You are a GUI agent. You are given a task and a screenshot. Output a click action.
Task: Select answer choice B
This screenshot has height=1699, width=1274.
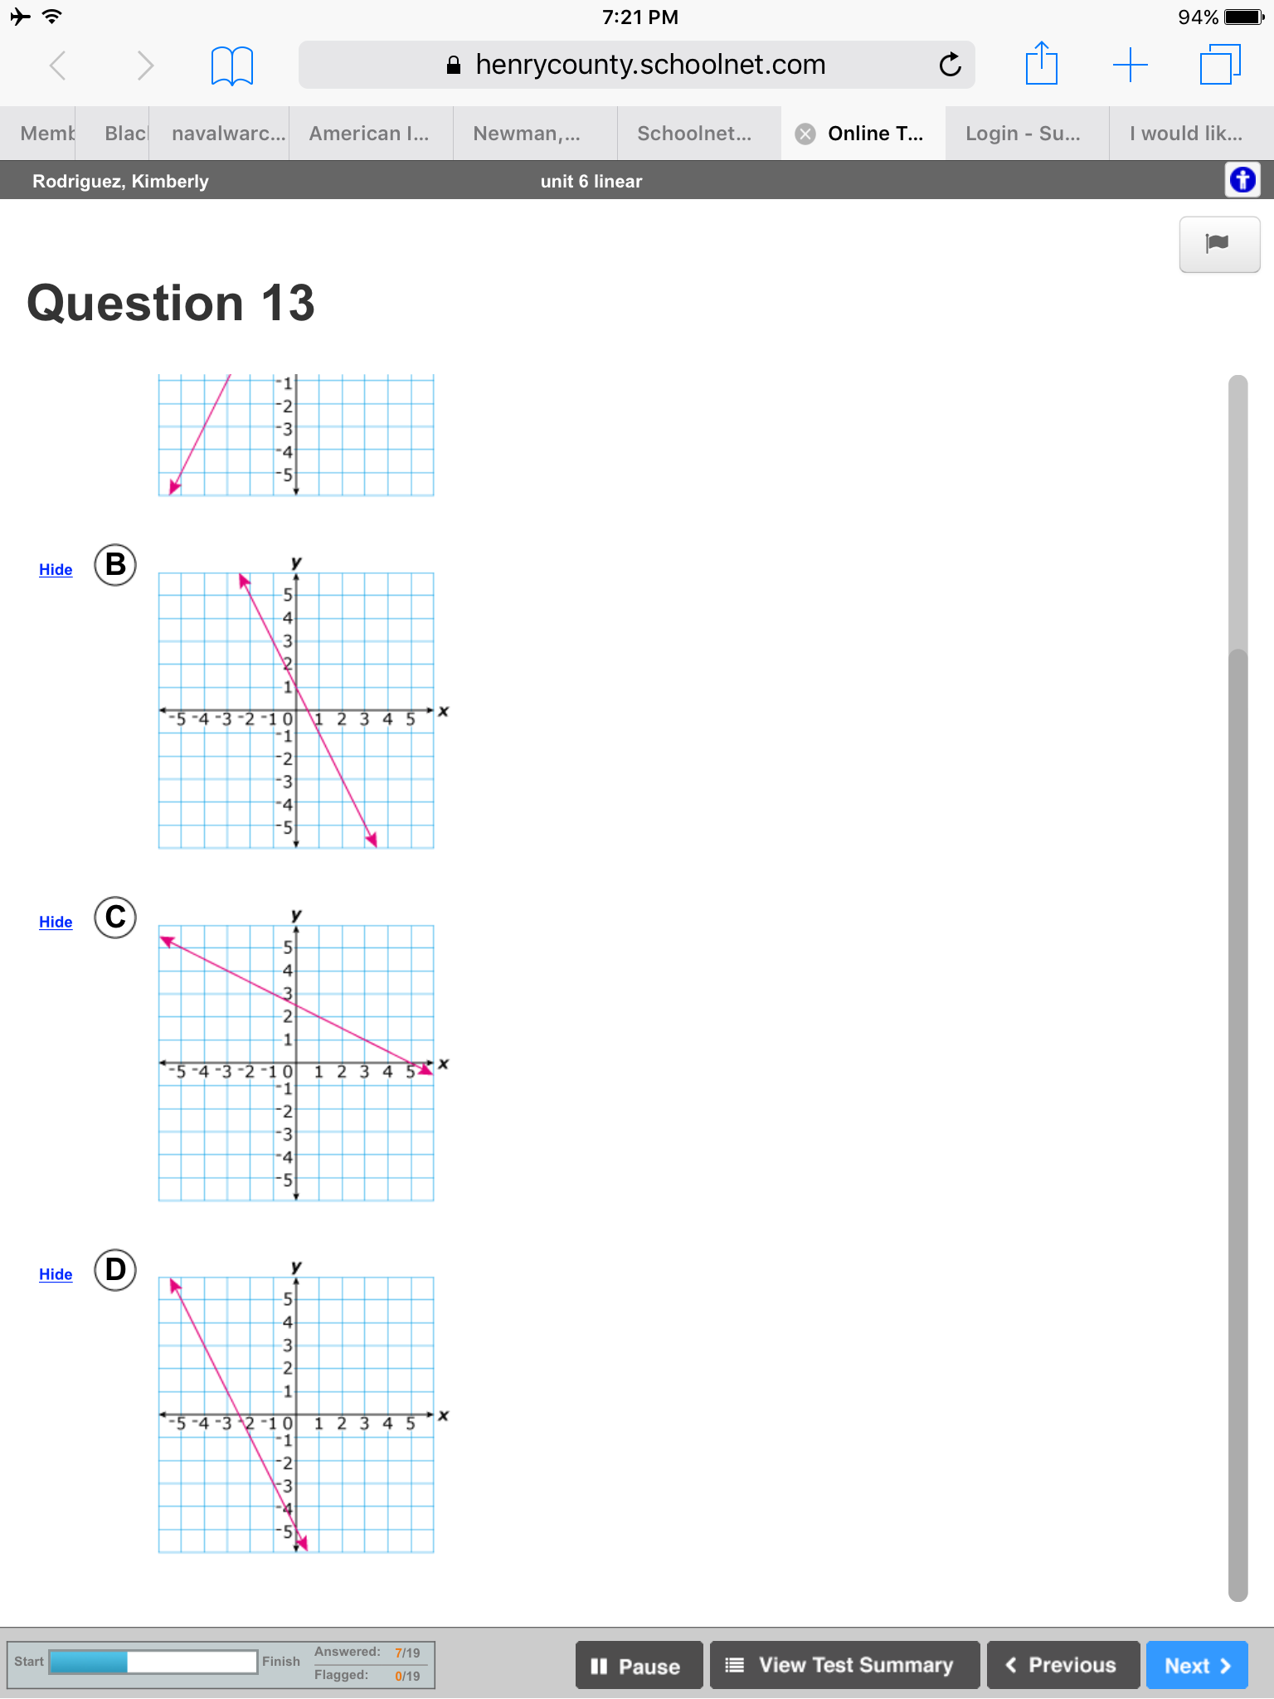115,565
